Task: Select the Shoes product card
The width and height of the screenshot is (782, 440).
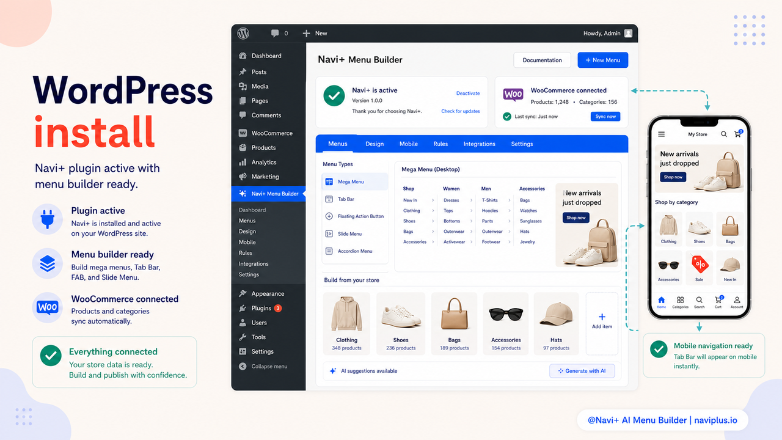Action: coord(401,323)
